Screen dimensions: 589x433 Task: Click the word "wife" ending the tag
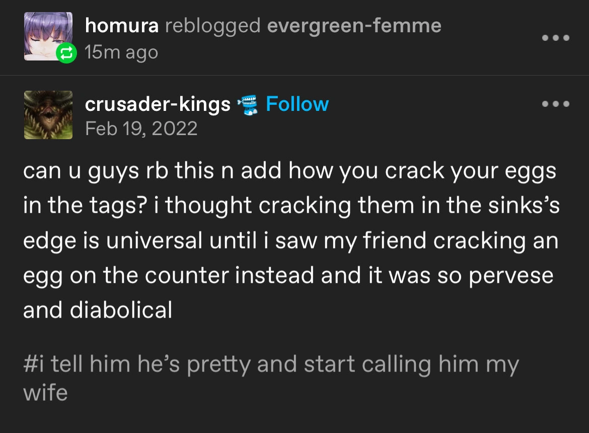[45, 392]
